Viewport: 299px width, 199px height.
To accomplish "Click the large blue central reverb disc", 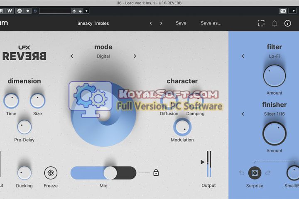I will click(103, 114).
